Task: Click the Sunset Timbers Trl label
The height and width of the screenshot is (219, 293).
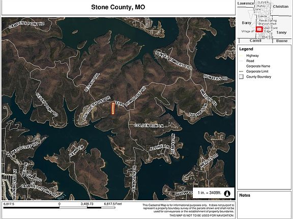Action: tap(174, 60)
